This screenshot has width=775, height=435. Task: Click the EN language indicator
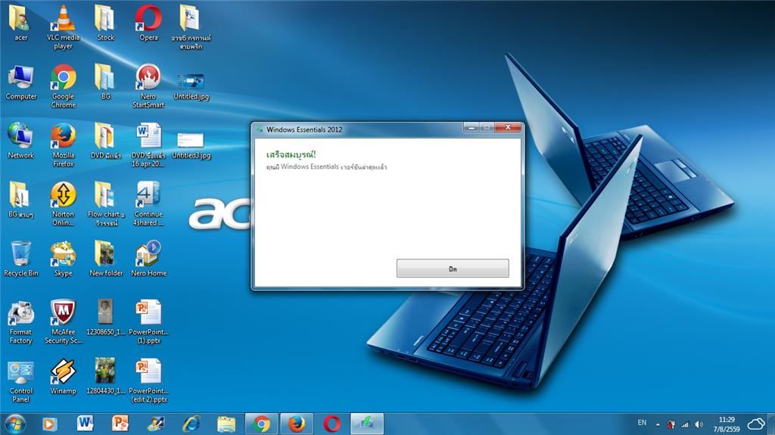(x=642, y=423)
